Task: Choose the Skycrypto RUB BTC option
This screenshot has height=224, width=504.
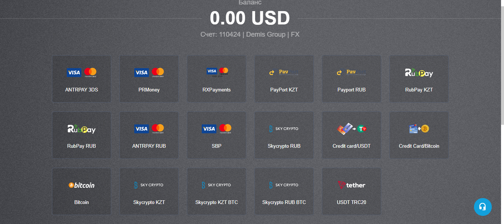Action: [x=284, y=191]
